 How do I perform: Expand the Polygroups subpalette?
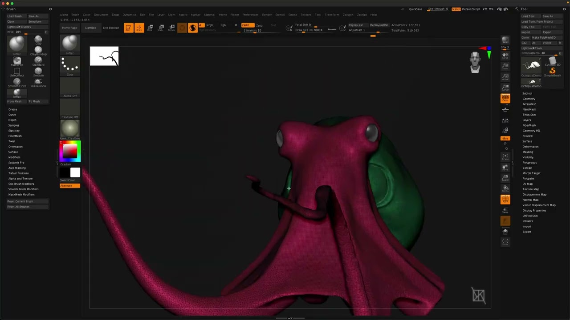(529, 163)
